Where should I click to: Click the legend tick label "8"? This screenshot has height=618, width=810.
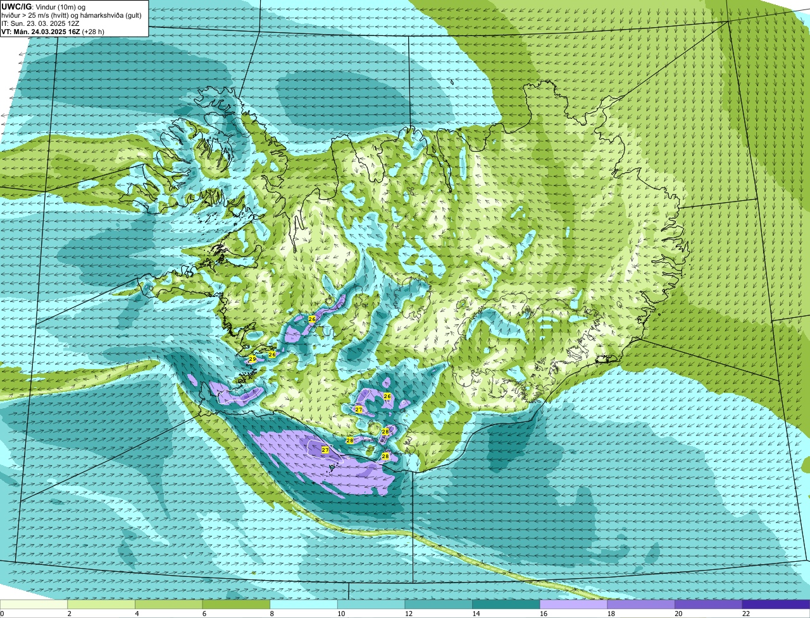271,614
